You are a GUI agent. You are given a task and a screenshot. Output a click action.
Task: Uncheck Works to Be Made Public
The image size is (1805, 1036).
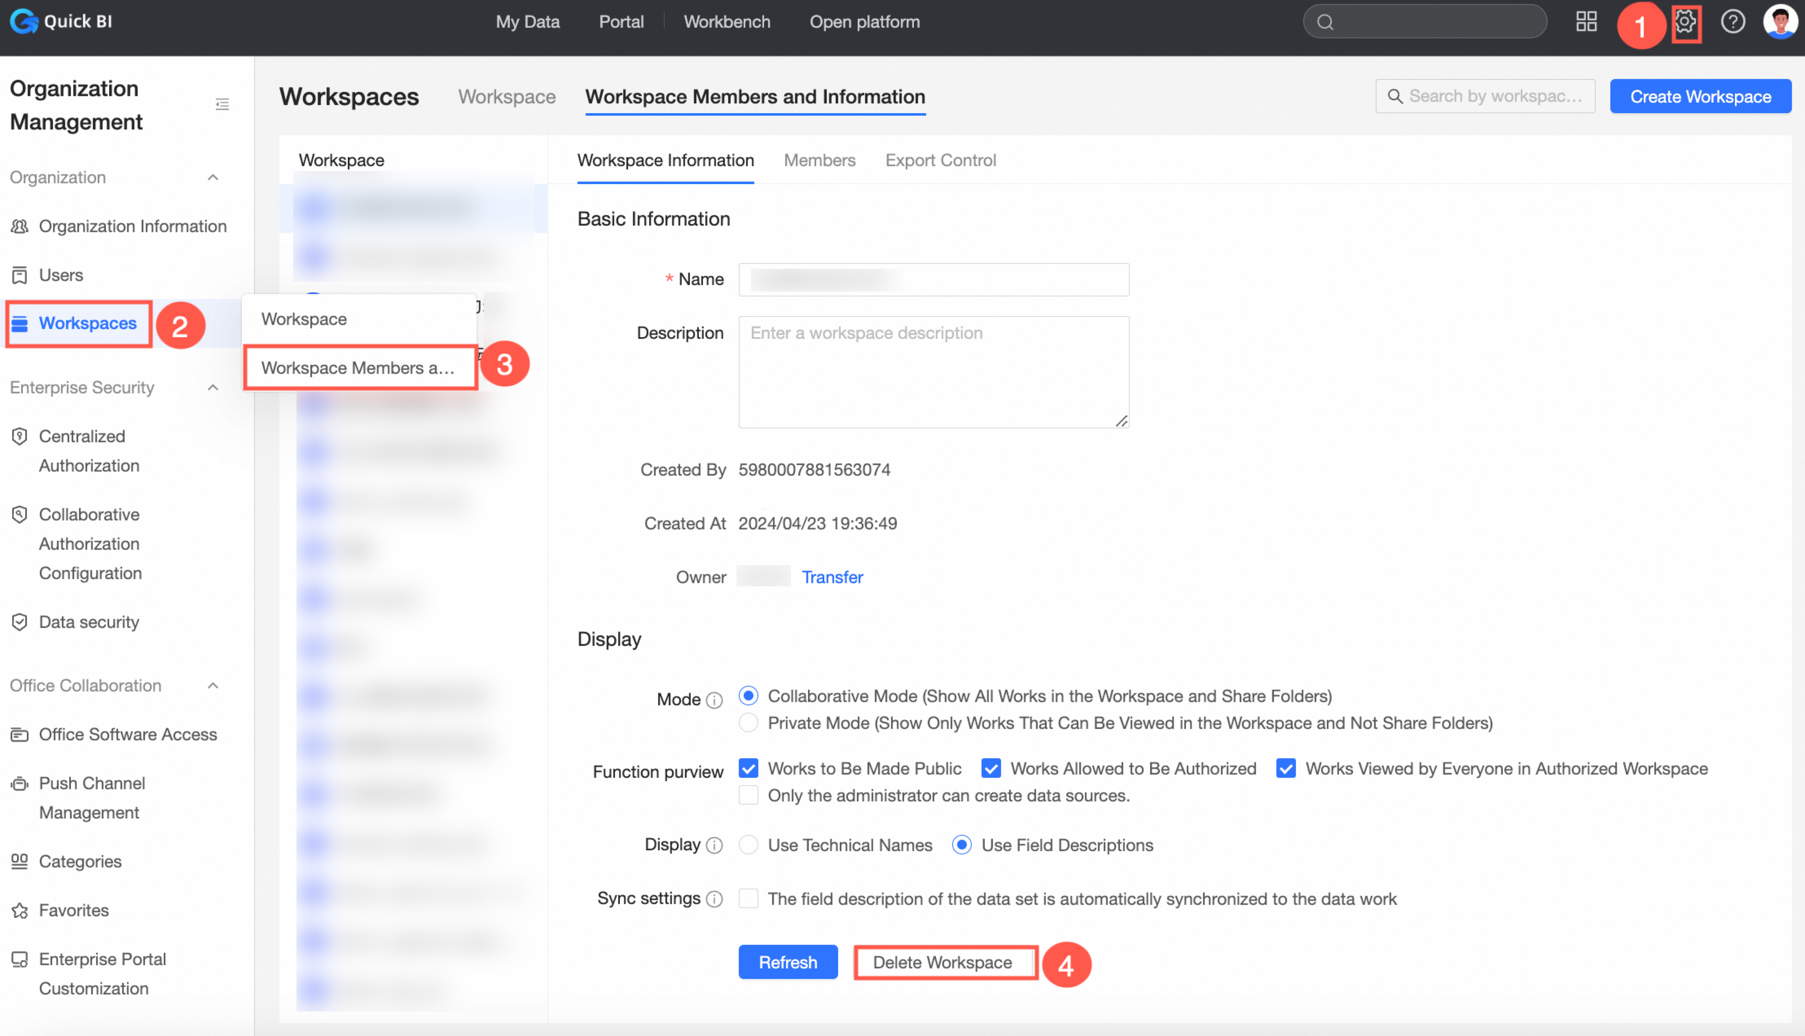[x=748, y=768]
